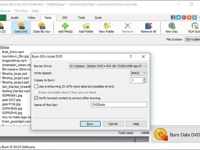This screenshot has height=150, width=200.
Task: Click the Help button in dialog
Action: click(136, 124)
